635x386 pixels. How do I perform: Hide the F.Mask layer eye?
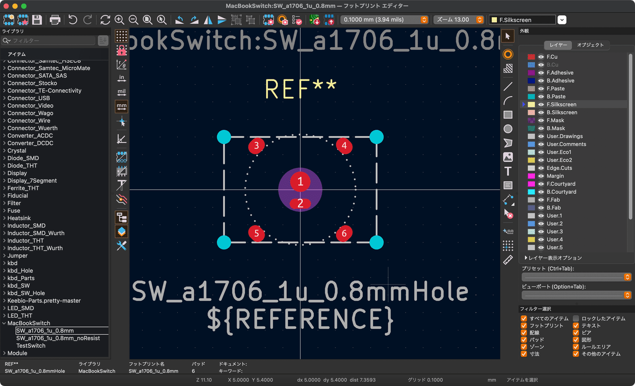coord(541,120)
